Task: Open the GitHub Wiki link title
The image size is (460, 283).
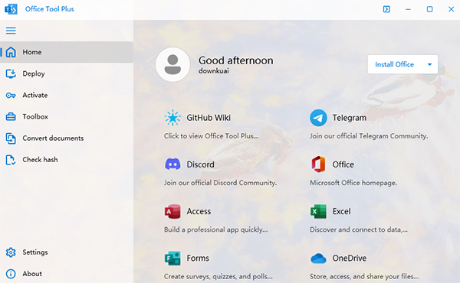Action: (209, 118)
